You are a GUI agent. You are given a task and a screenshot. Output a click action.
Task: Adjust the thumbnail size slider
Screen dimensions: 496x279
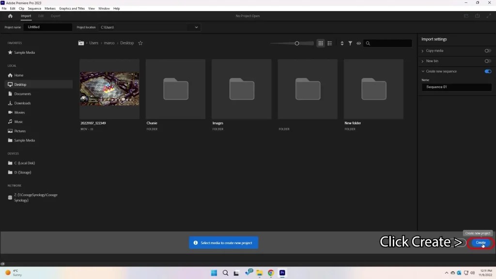[296, 43]
